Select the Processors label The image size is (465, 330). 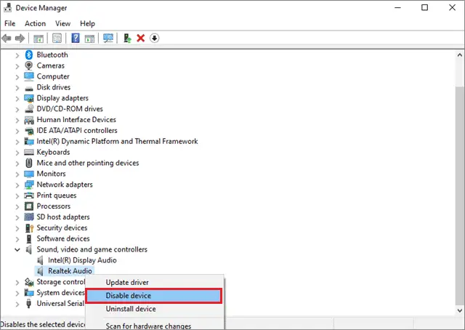pos(54,206)
